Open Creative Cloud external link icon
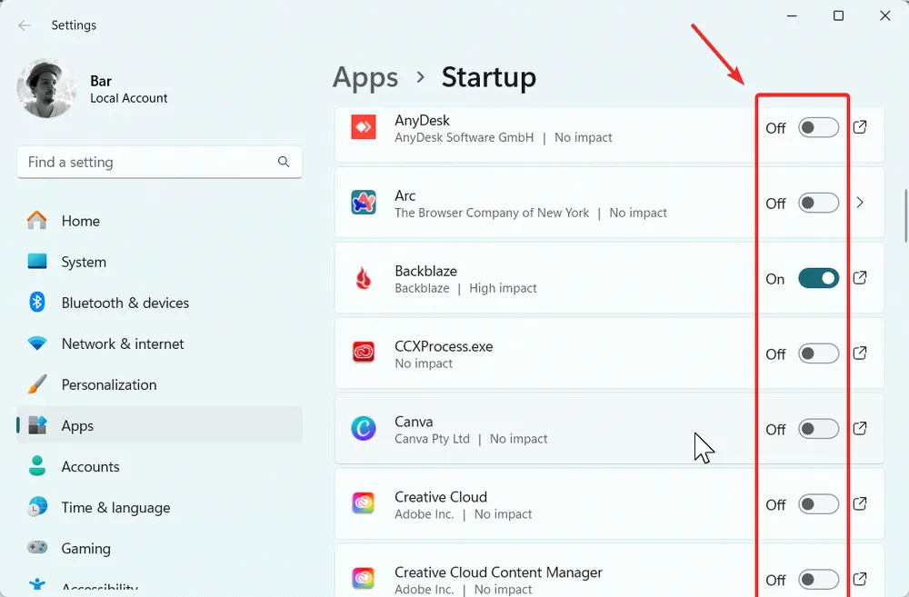 (860, 503)
